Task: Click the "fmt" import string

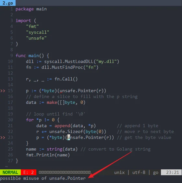Action: click(x=32, y=26)
